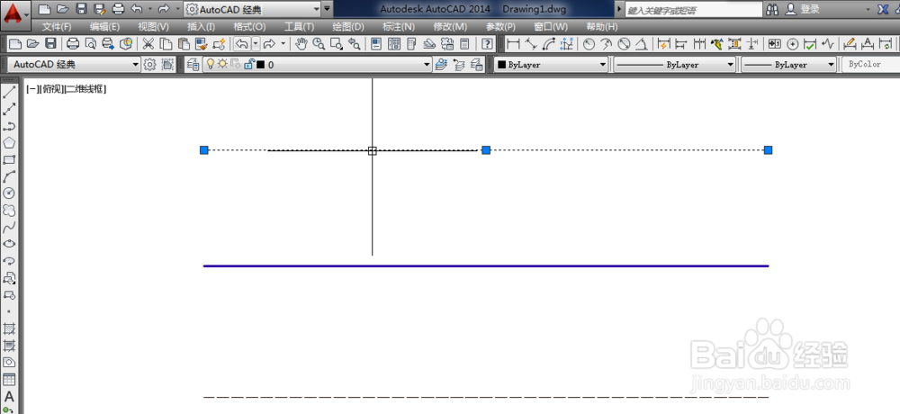Click the Angular Dimension icon
This screenshot has width=900, height=414.
click(642, 43)
